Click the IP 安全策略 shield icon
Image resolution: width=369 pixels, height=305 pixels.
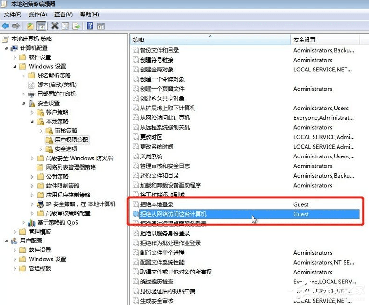coord(40,204)
